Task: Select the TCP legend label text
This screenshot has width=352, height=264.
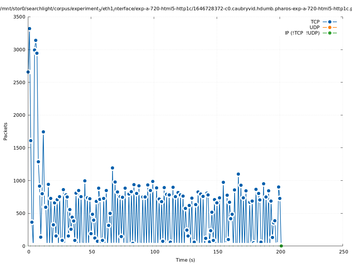Action: pyautogui.click(x=315, y=22)
